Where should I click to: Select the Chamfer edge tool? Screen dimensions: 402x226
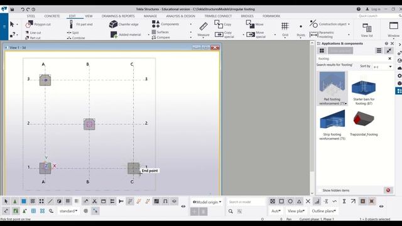point(124,24)
